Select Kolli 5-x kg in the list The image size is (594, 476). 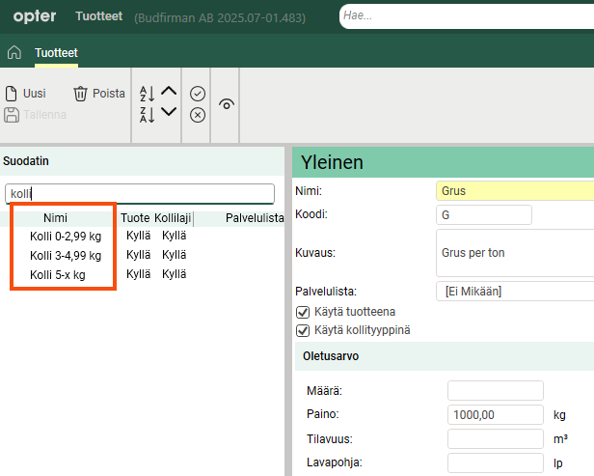point(57,274)
